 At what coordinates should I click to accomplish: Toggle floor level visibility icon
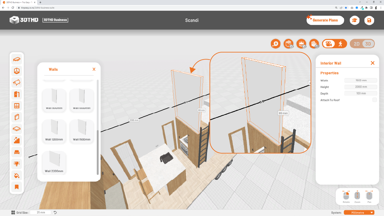(x=301, y=44)
